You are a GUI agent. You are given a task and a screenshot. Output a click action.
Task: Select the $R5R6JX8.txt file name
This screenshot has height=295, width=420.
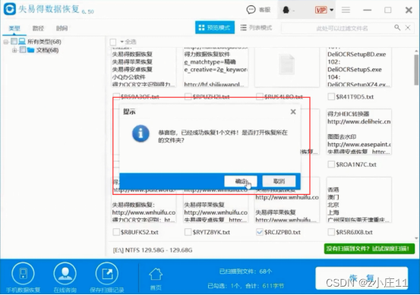coord(354,232)
